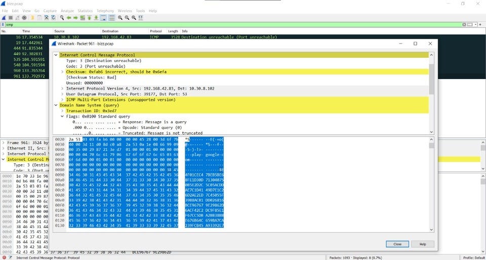Image resolution: width=486 pixels, height=260 pixels.
Task: Open the Analyze menu
Action: tap(67, 11)
